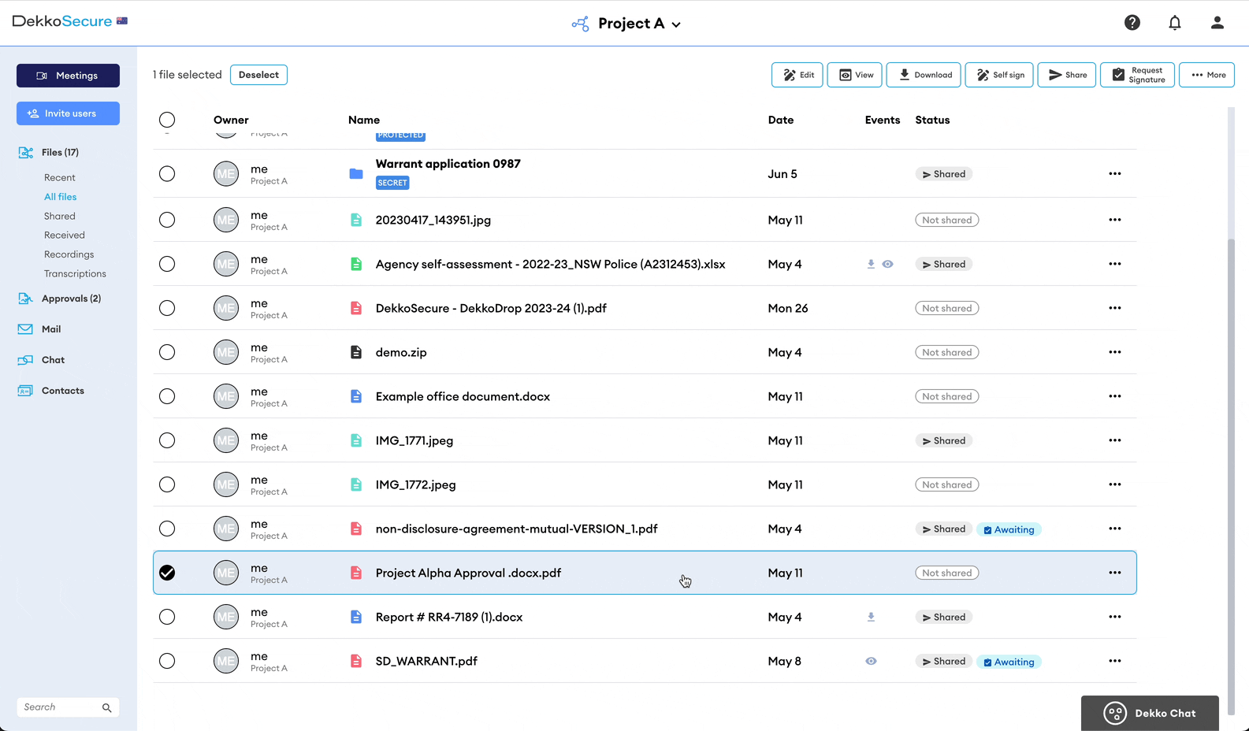
Task: Click the Invite users button
Action: 68,113
